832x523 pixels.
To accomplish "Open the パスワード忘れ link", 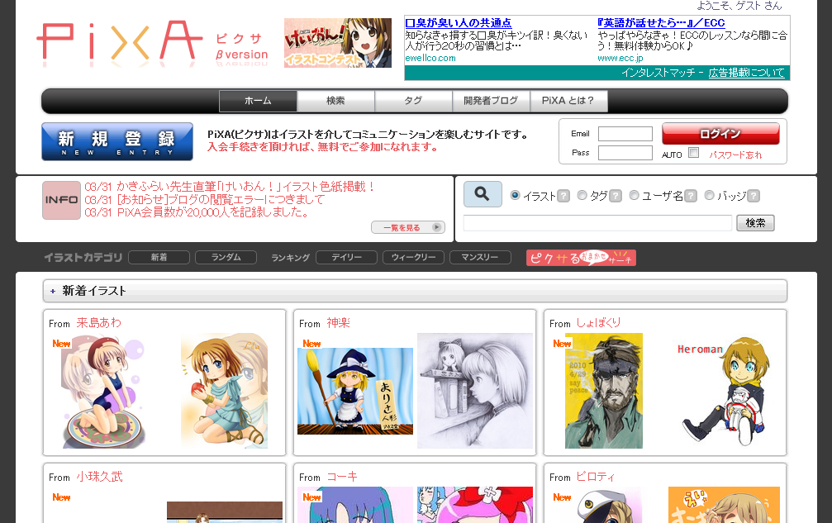I will 735,155.
